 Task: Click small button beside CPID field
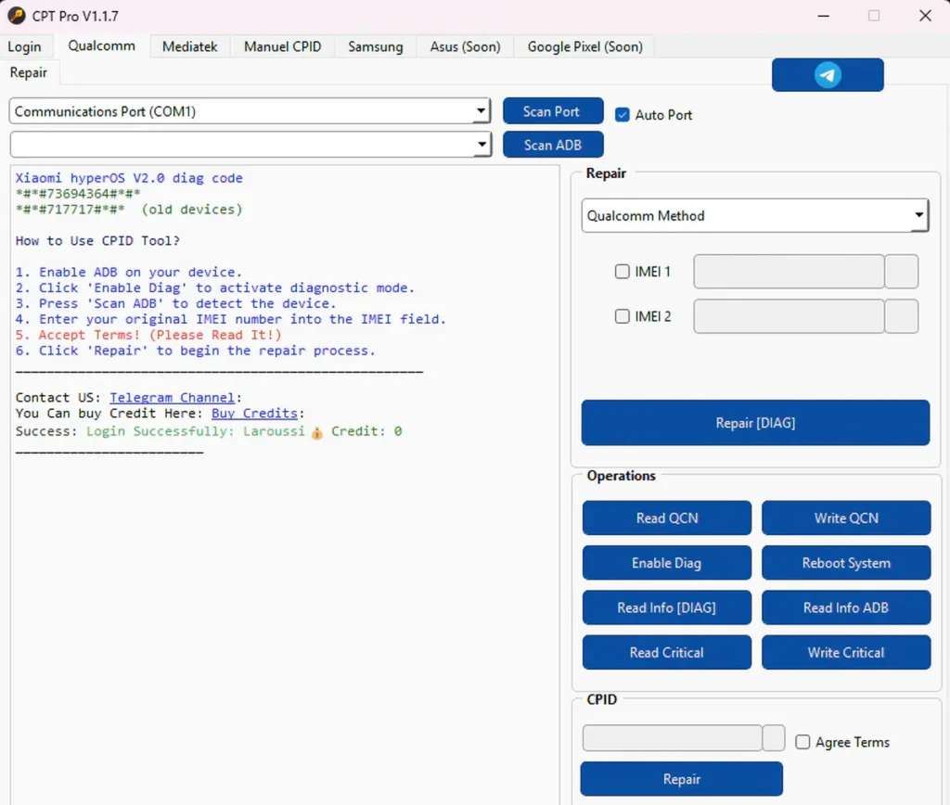point(774,738)
